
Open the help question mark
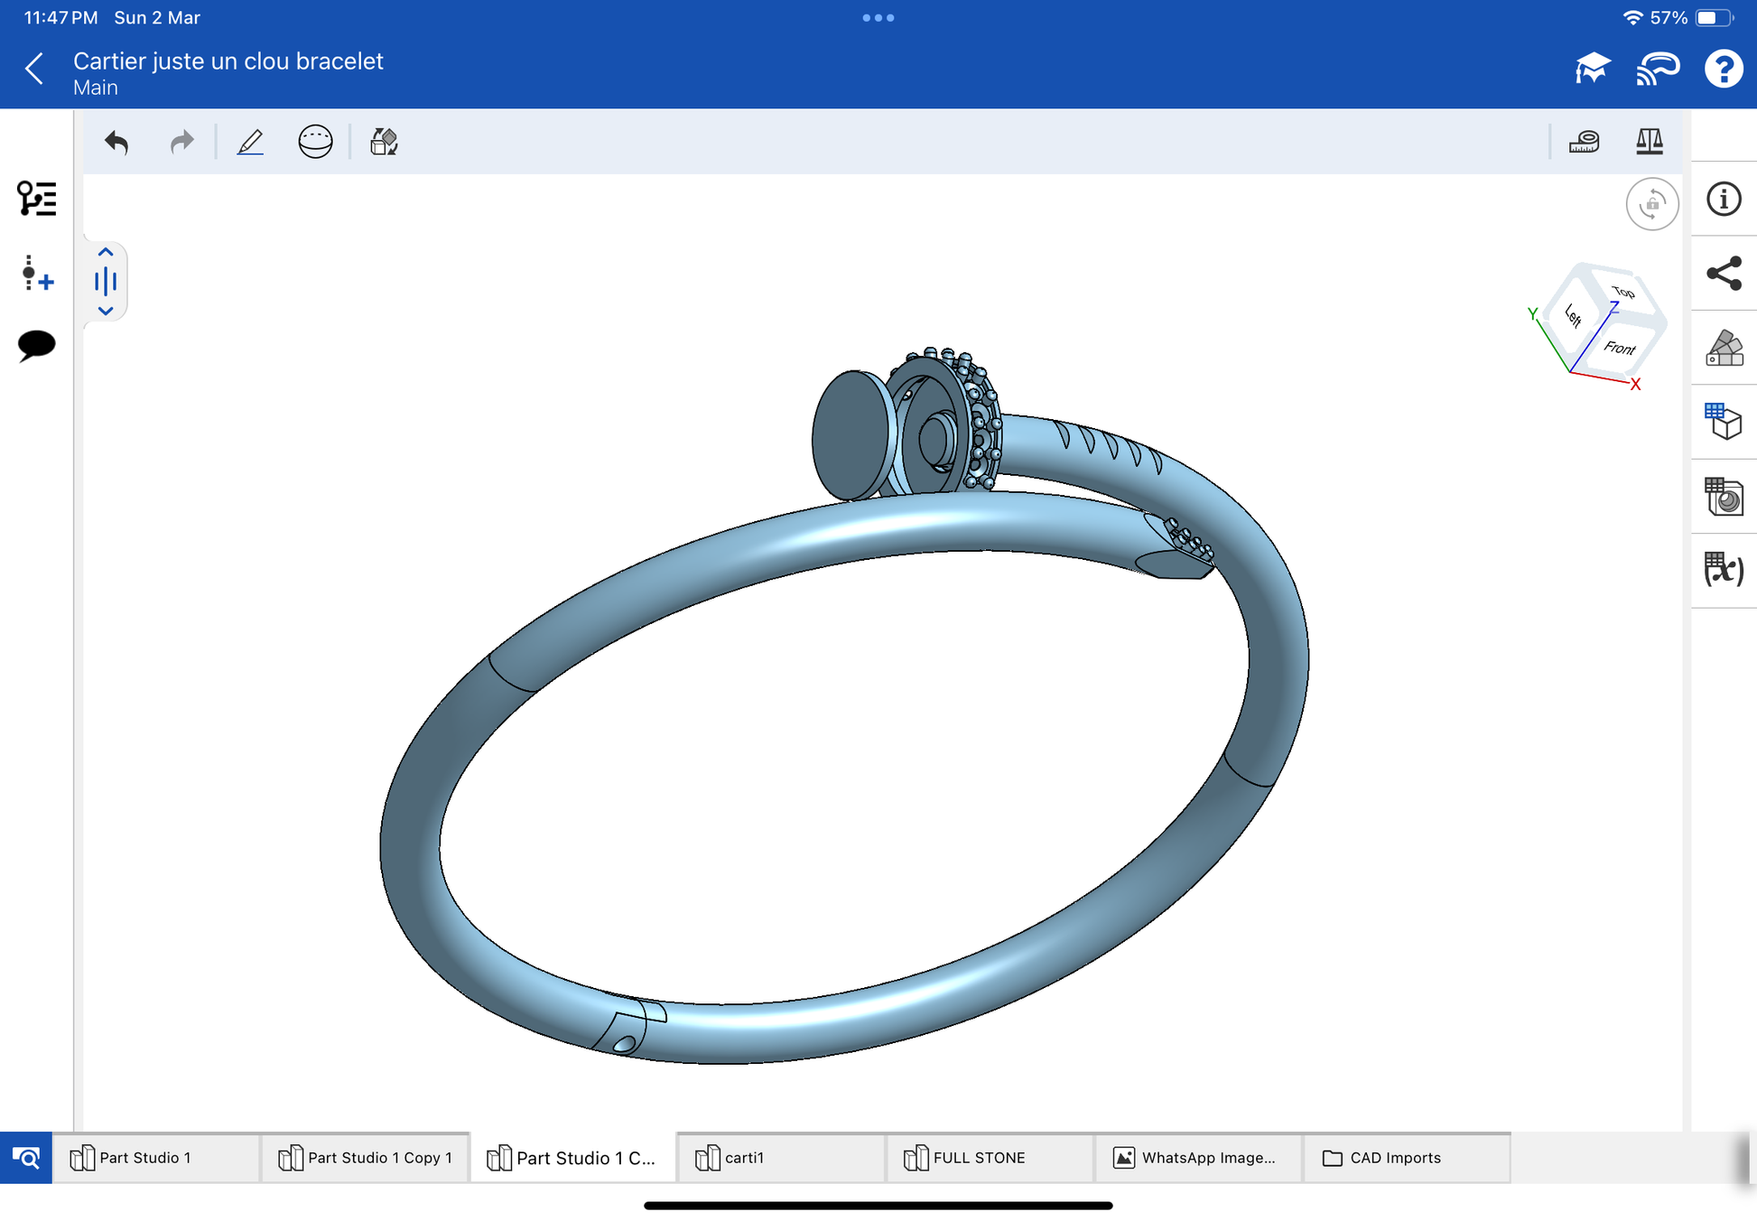click(x=1723, y=69)
